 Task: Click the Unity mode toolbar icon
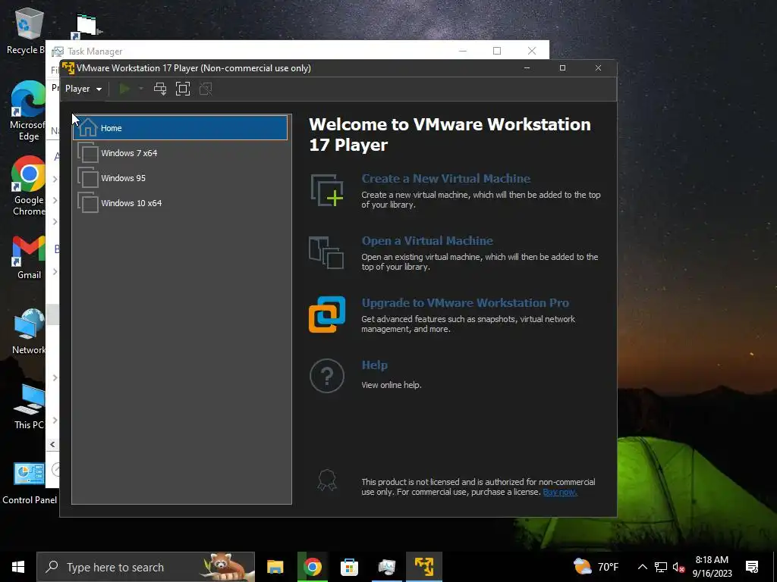pyautogui.click(x=206, y=89)
